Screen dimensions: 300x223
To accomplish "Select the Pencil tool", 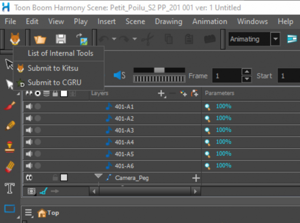I will point(10,125).
